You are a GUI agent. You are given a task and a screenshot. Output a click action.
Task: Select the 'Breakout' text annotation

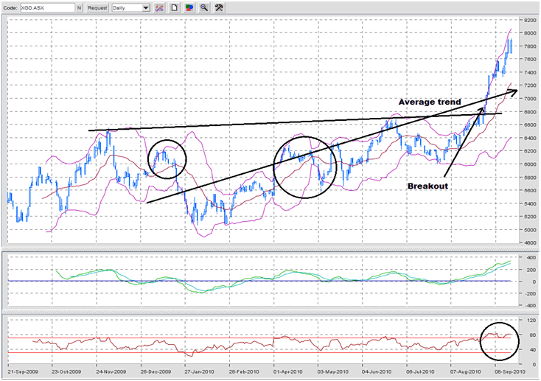[427, 186]
